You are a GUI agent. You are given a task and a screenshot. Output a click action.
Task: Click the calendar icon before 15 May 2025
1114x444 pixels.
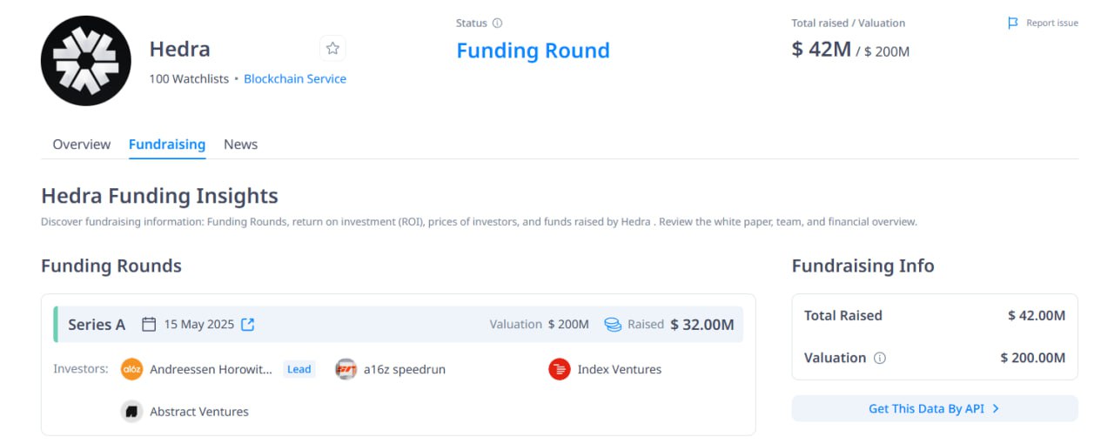[149, 325]
